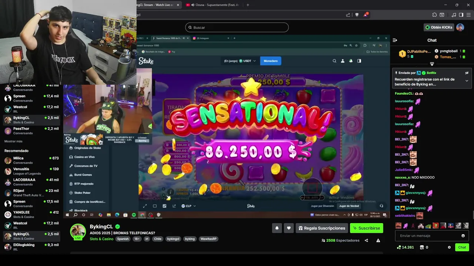
Task: Select the 18+ tag
Action: click(x=137, y=239)
